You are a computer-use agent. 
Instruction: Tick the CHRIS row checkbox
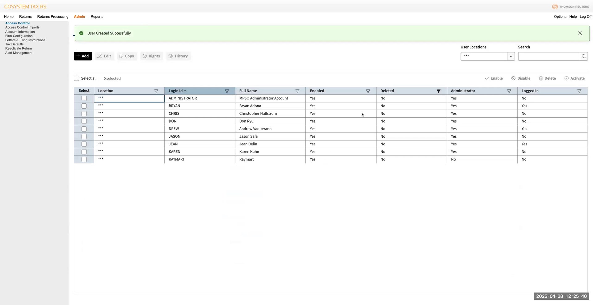click(x=84, y=114)
